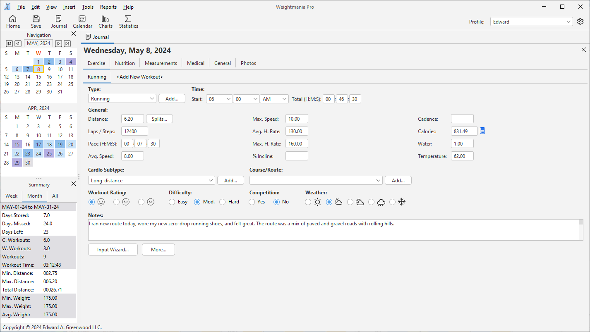The width and height of the screenshot is (590, 332).
Task: Open the MAY, 2024 month selector
Action: pos(38,43)
